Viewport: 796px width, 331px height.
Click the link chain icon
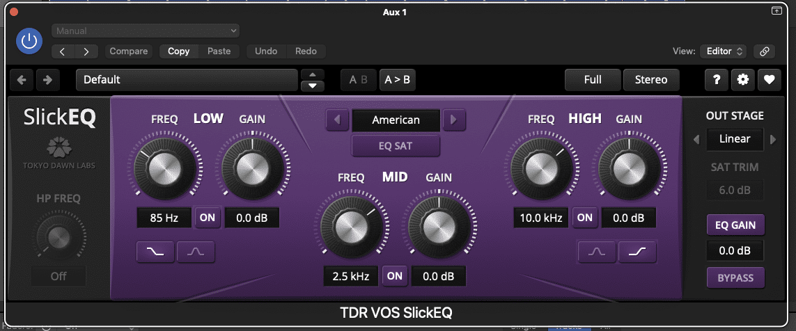pos(764,51)
